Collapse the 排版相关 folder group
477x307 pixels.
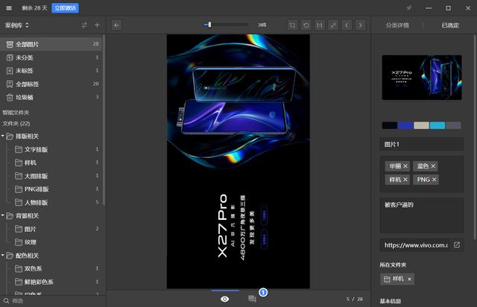tap(3, 136)
